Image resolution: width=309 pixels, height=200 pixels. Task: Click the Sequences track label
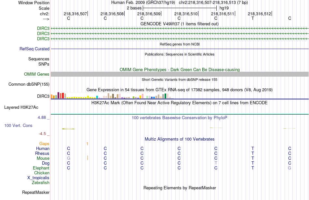click(x=39, y=59)
